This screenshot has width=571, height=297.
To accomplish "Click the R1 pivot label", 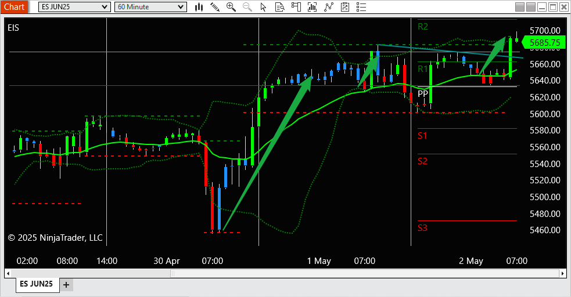I will tap(423, 69).
